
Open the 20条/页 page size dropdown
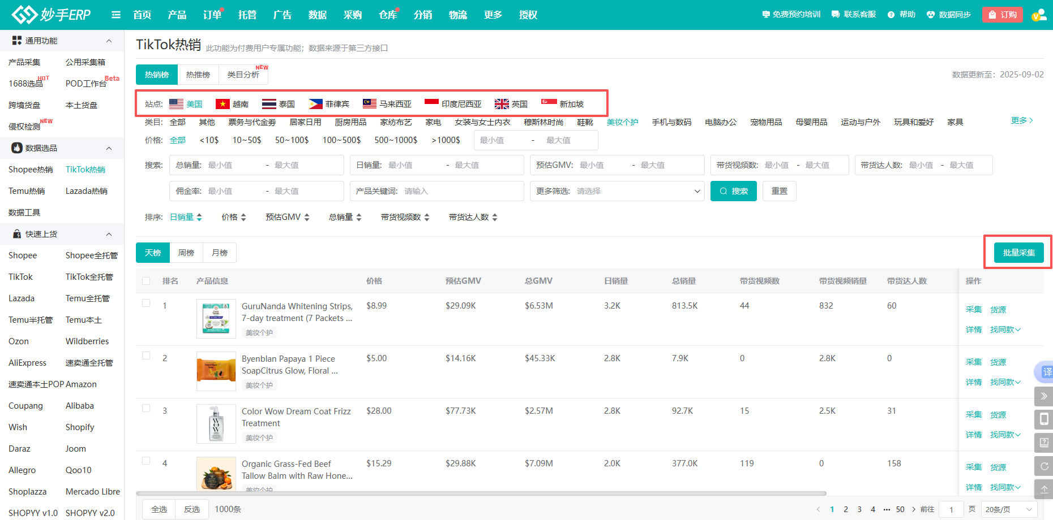[1008, 509]
